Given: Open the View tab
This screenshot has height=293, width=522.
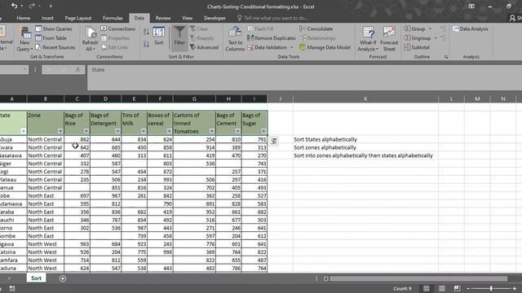Looking at the screenshot, I should (x=187, y=18).
